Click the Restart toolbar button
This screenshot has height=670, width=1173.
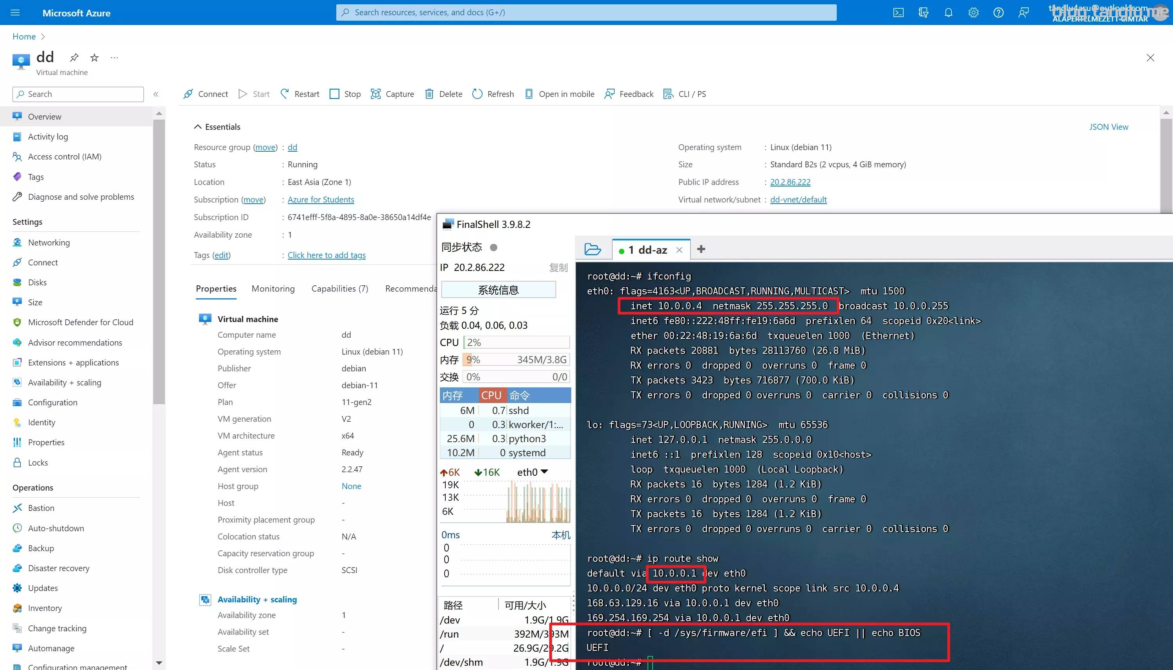pos(300,94)
